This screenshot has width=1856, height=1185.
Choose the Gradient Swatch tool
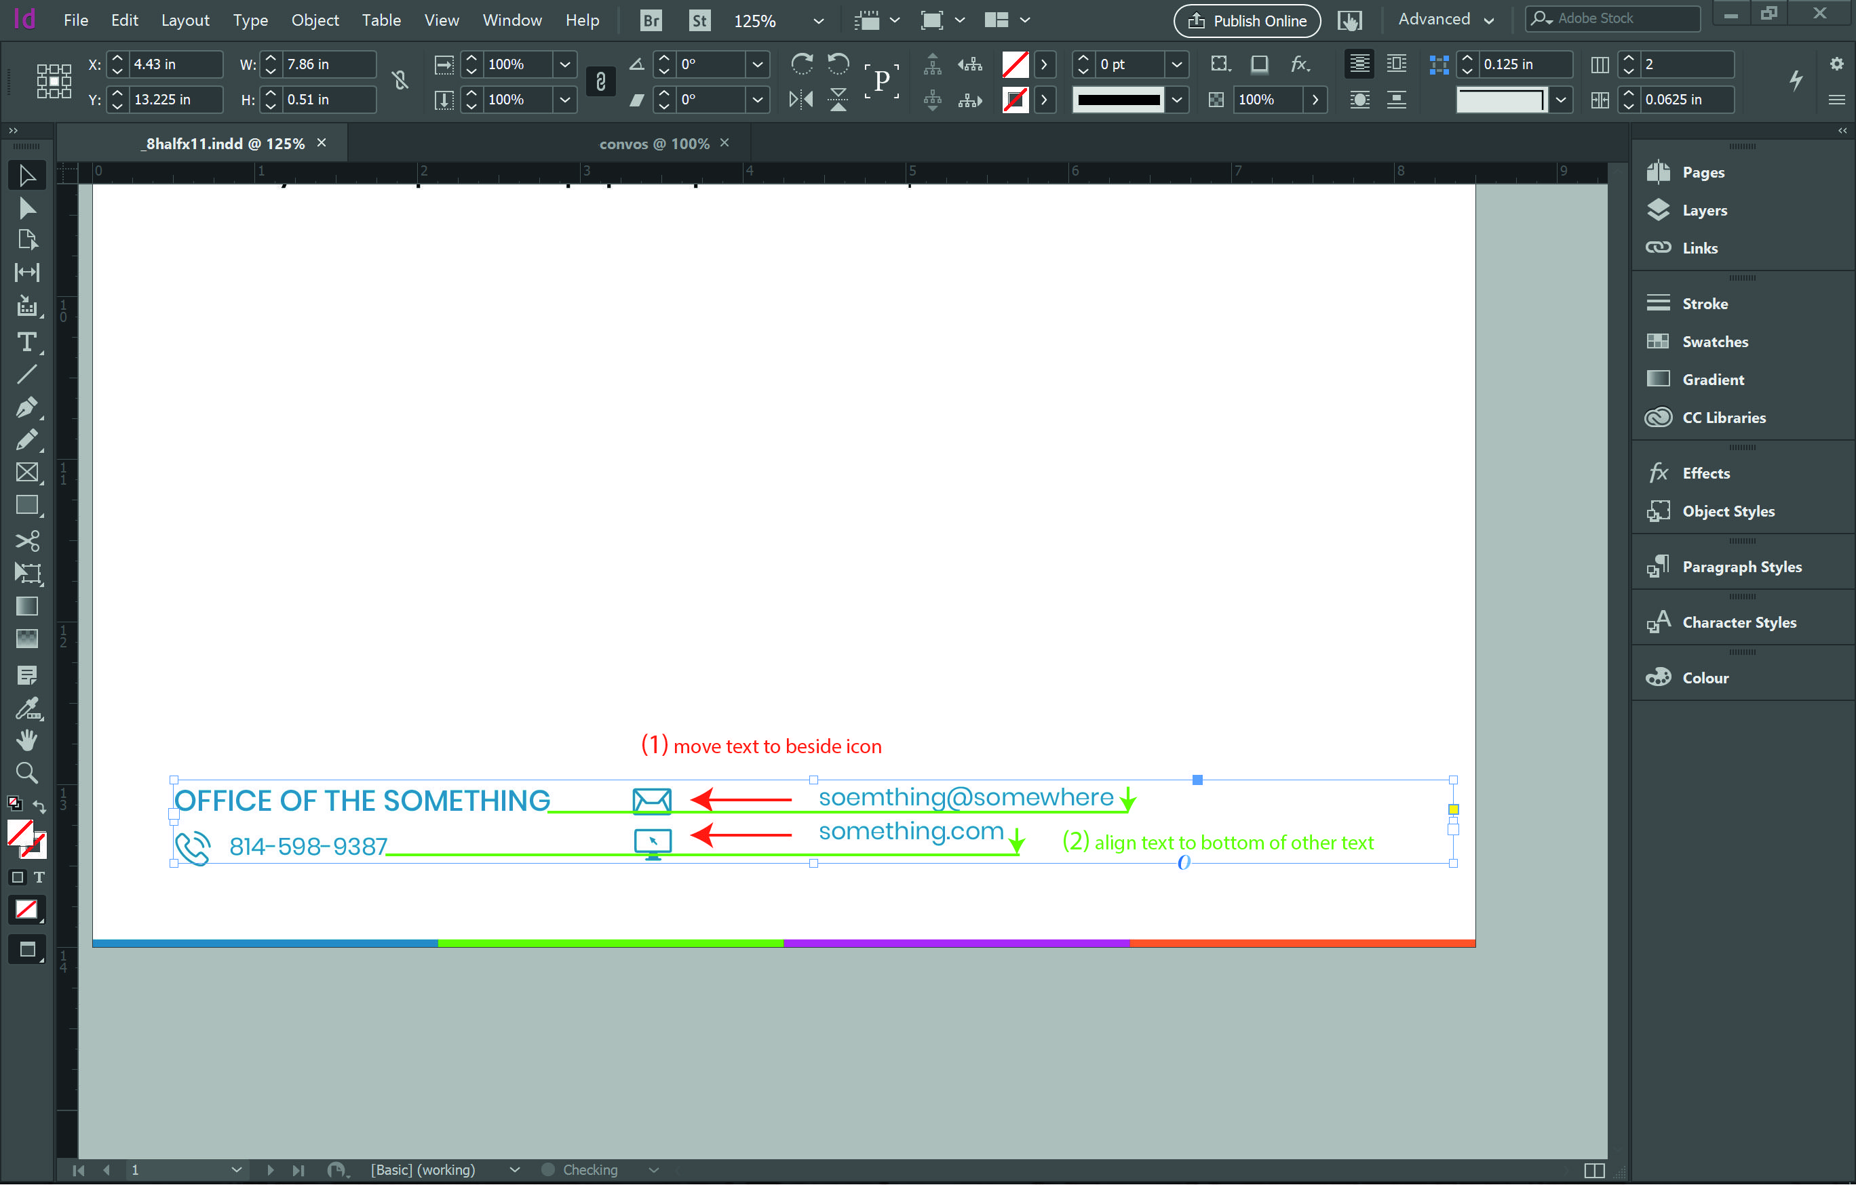27,606
